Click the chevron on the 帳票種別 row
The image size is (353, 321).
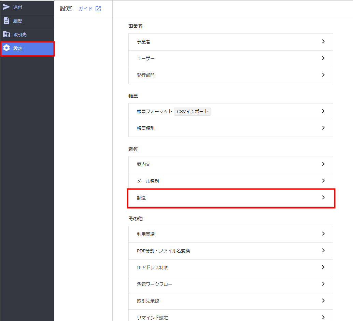click(323, 128)
